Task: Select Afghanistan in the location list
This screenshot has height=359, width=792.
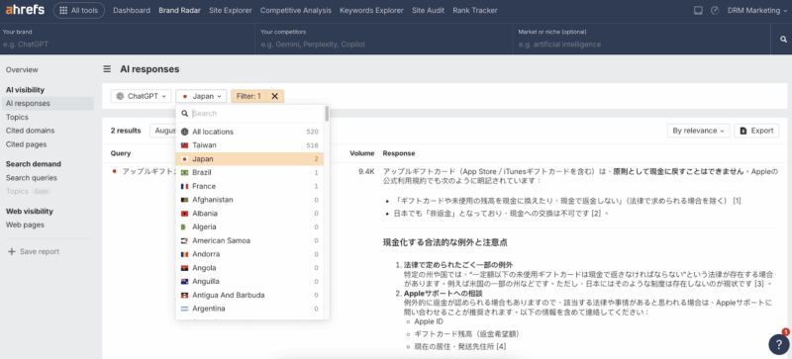Action: pyautogui.click(x=249, y=200)
